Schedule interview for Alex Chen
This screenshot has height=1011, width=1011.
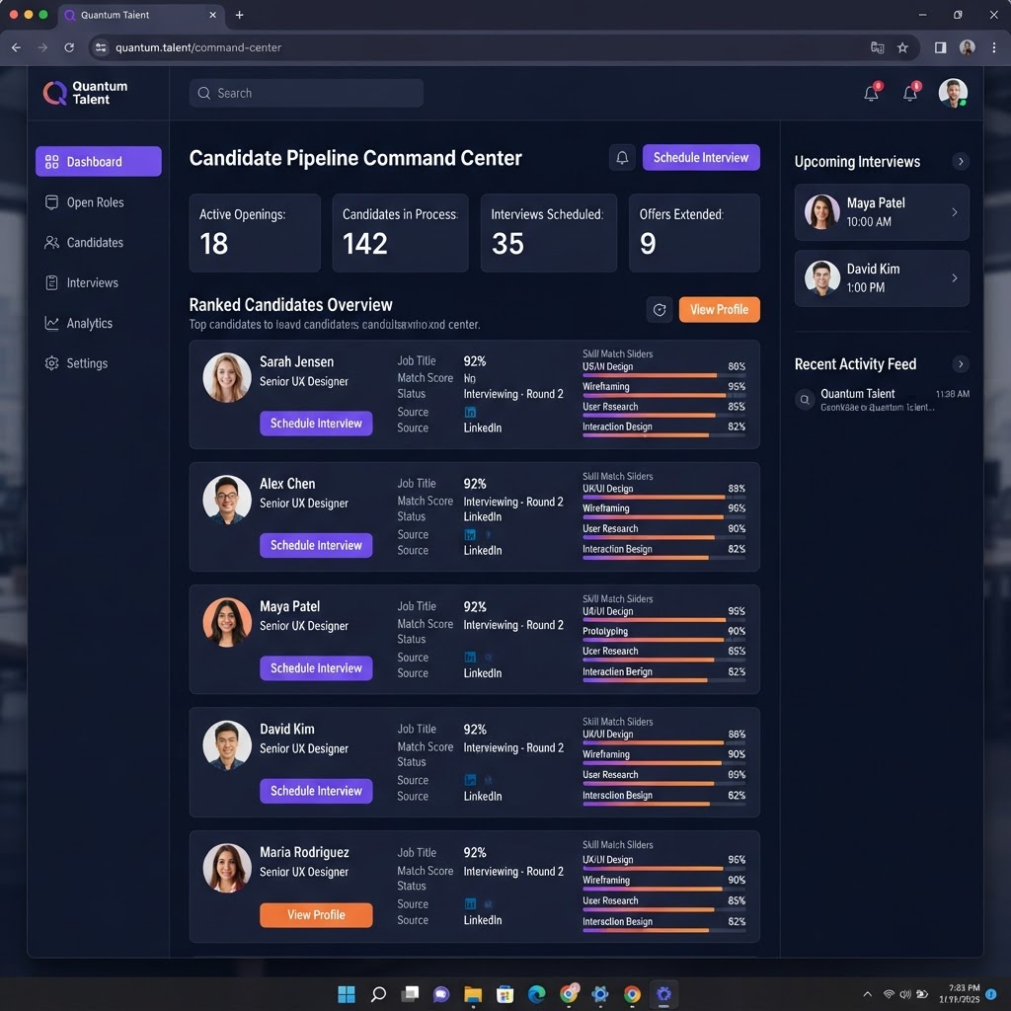tap(316, 545)
